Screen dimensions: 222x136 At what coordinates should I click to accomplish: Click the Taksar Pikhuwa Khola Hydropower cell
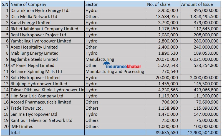[x=47, y=90]
